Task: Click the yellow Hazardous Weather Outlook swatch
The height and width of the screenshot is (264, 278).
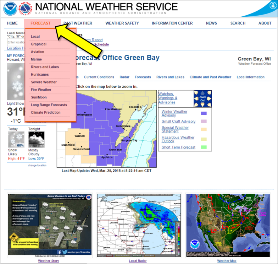Action: pyautogui.click(x=204, y=139)
